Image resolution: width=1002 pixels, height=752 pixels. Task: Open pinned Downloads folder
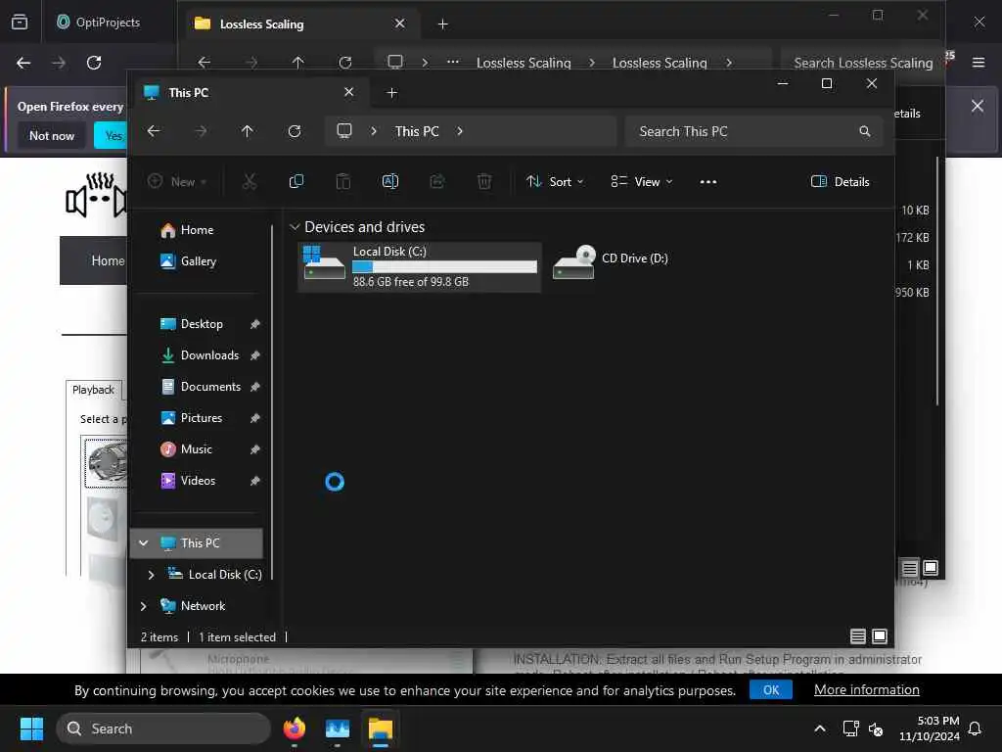(198, 355)
